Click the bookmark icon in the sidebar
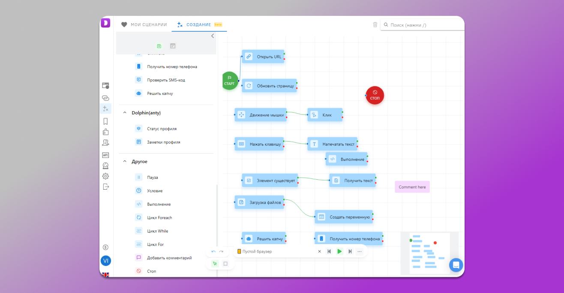This screenshot has width=564, height=293. click(x=105, y=121)
